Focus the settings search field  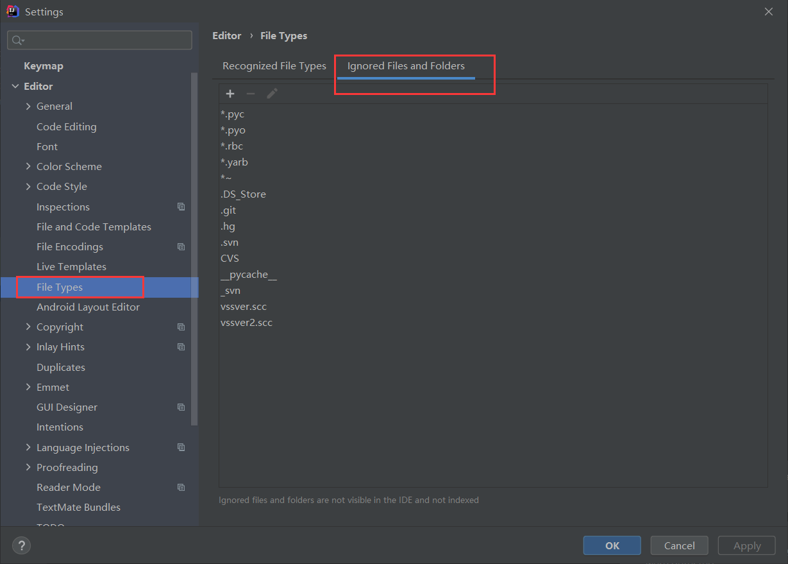(99, 40)
